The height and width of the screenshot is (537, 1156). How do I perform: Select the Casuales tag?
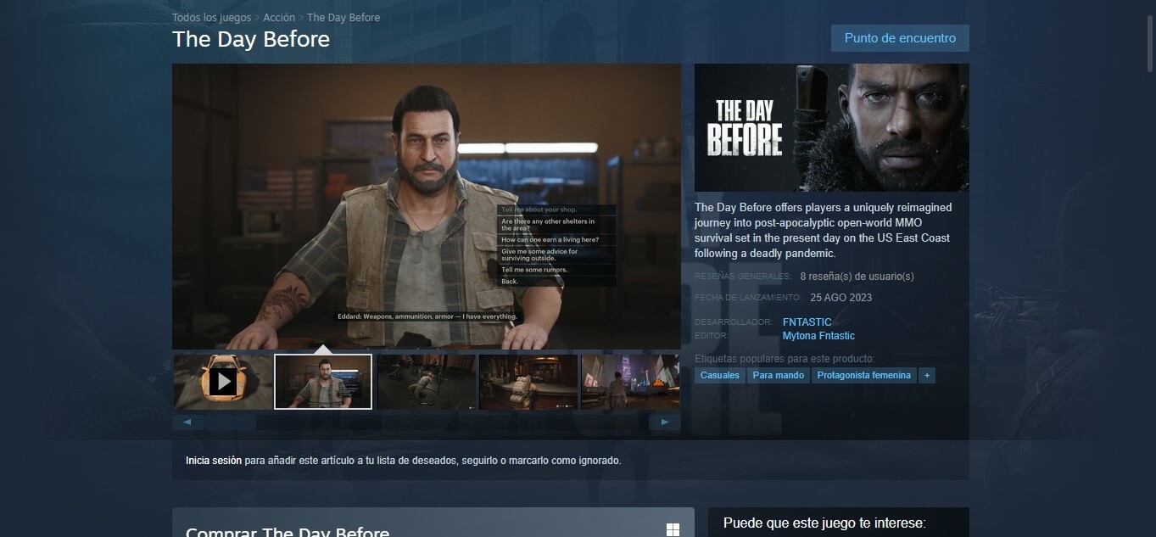pos(720,375)
